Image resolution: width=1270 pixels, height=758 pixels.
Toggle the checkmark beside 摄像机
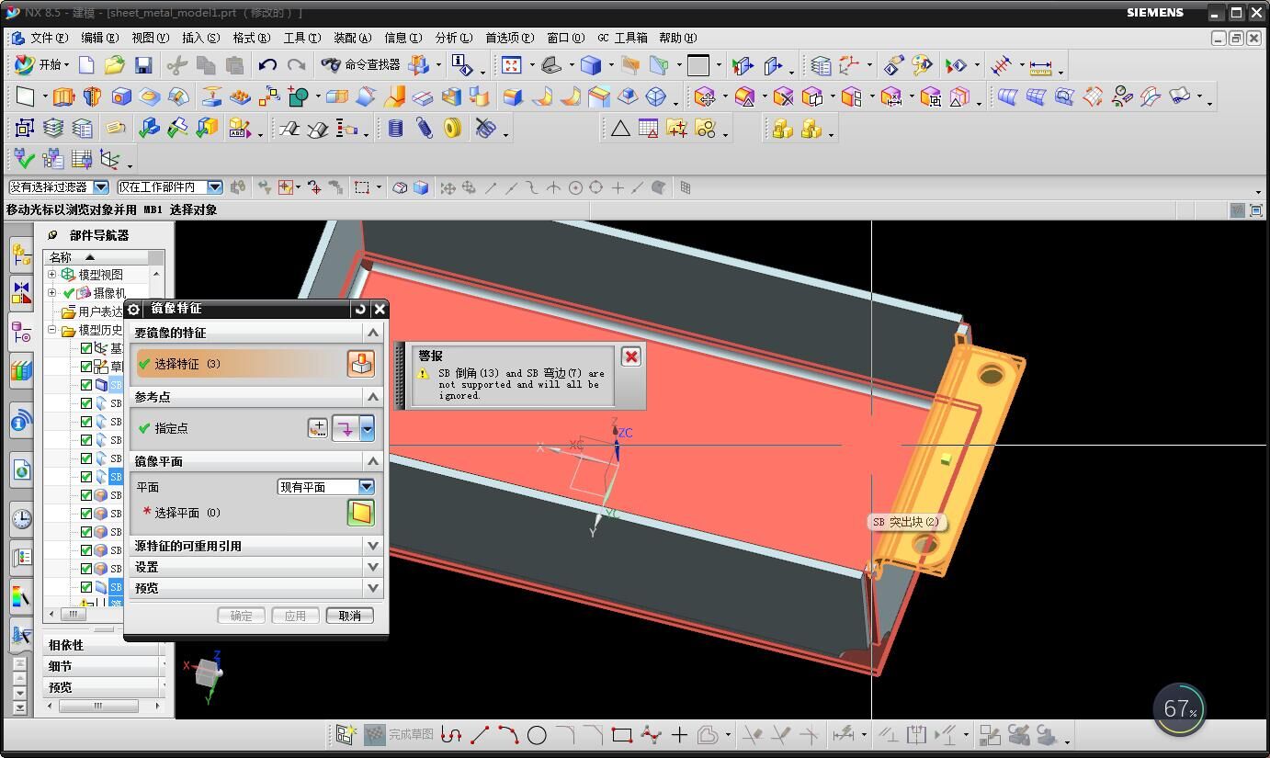pyautogui.click(x=69, y=293)
